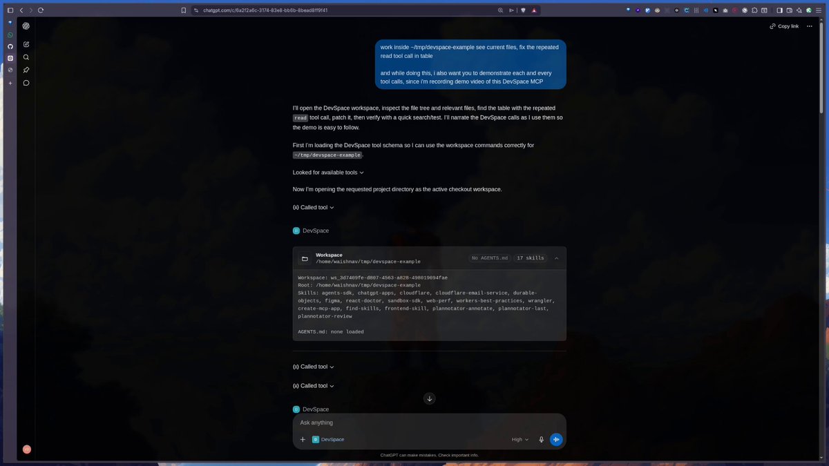
Task: Click the DevSpace chip in the message composer
Action: 328,440
